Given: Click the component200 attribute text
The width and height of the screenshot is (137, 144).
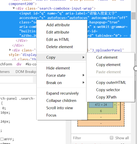Looking at the screenshot, I should 21,4.
